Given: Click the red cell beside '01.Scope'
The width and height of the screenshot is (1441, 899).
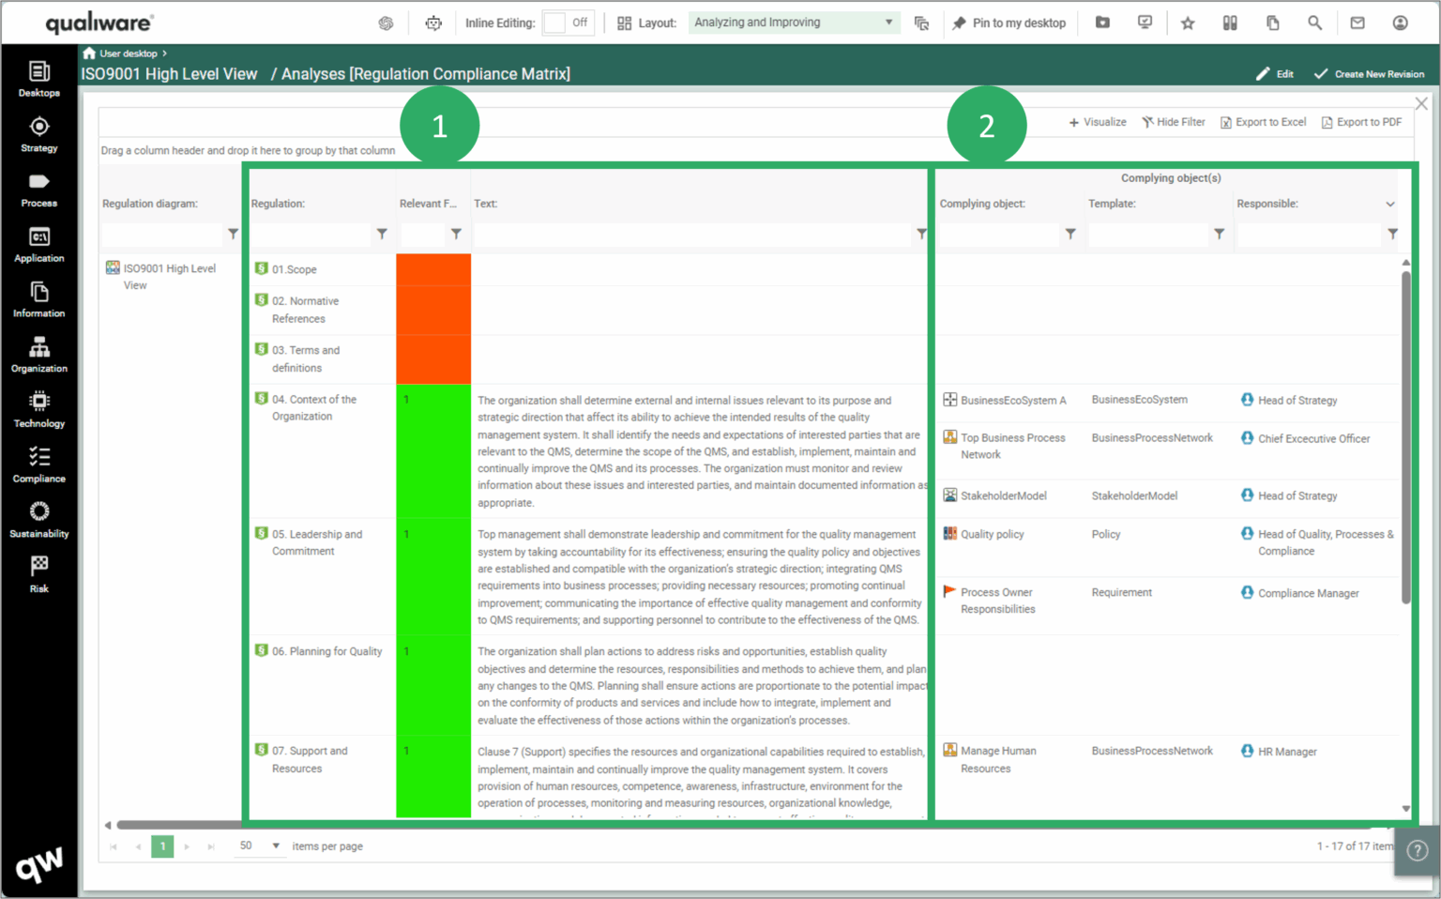Looking at the screenshot, I should pyautogui.click(x=433, y=269).
